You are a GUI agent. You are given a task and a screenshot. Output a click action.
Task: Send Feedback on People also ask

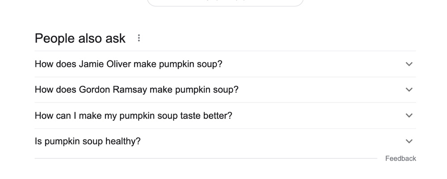tap(401, 158)
